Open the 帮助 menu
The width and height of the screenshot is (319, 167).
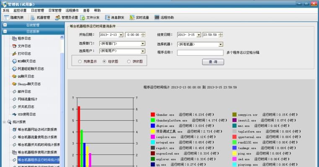(97, 10)
